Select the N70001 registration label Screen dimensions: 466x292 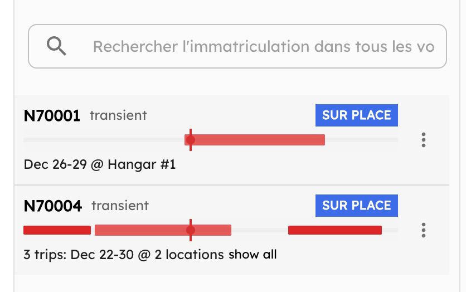[x=52, y=116]
